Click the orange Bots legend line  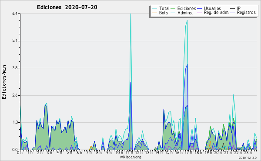(154, 13)
